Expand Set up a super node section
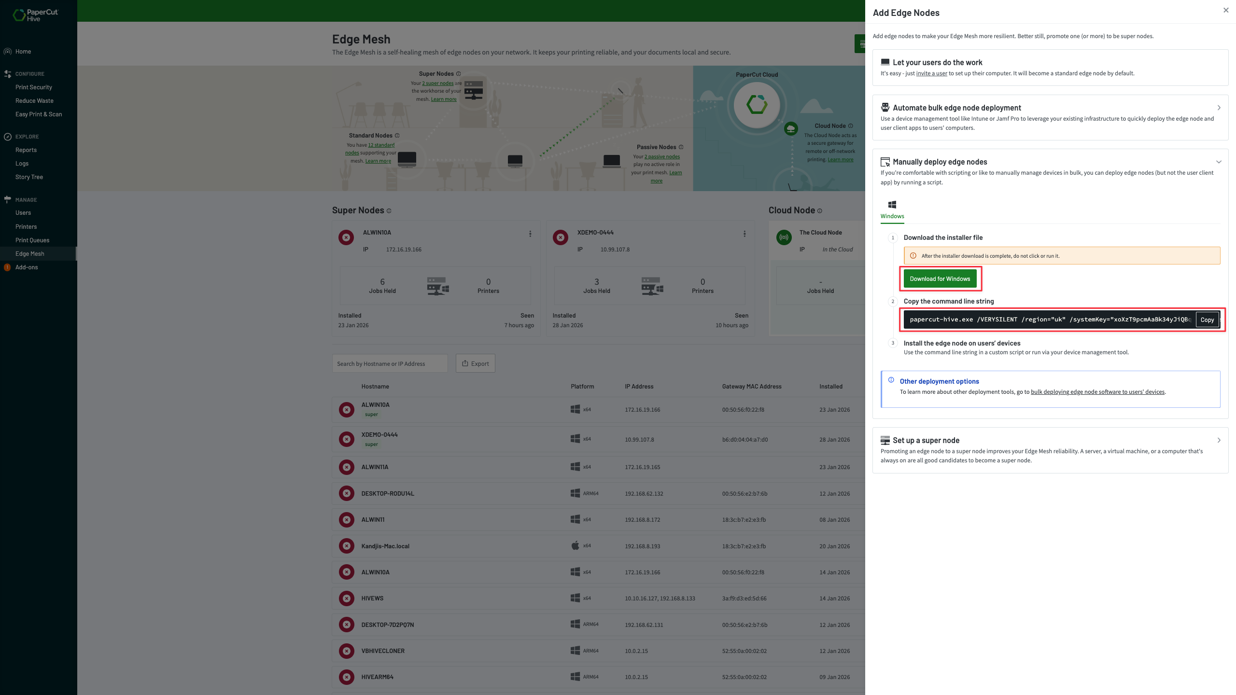The width and height of the screenshot is (1236, 695). 1219,440
